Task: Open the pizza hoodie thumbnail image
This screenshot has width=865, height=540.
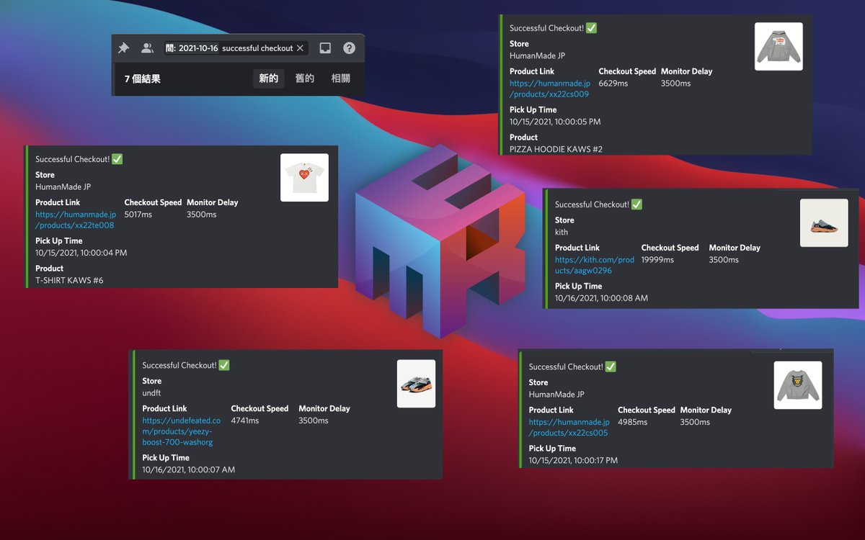Action: [778, 46]
